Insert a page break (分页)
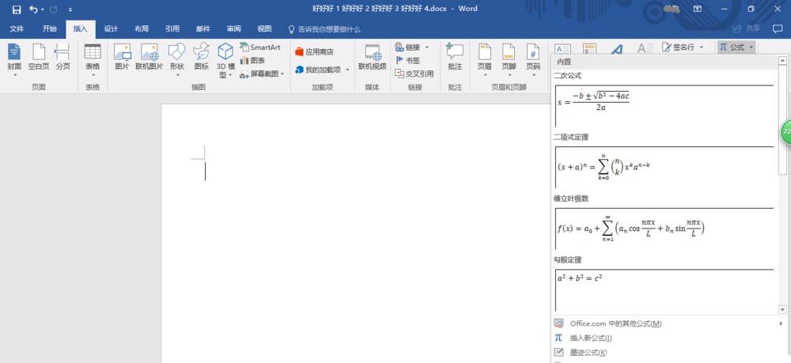The width and height of the screenshot is (791, 363). click(62, 57)
